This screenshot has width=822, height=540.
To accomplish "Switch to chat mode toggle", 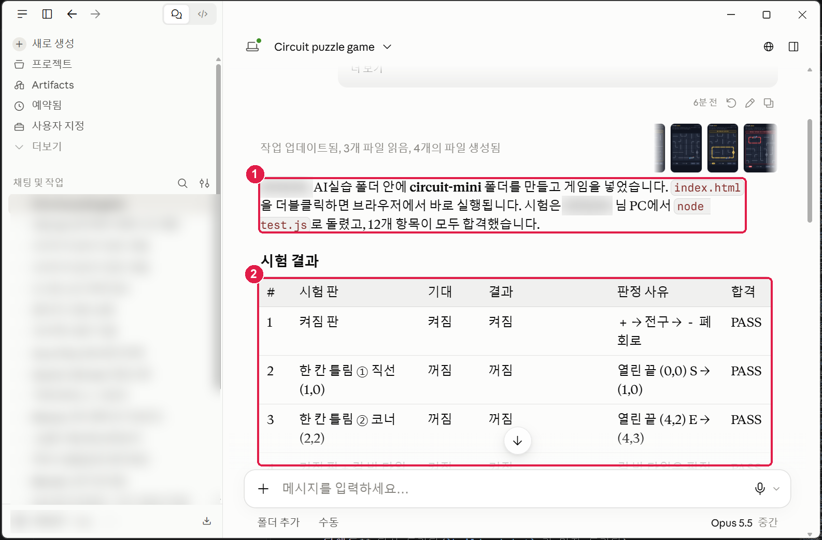I will [x=177, y=14].
